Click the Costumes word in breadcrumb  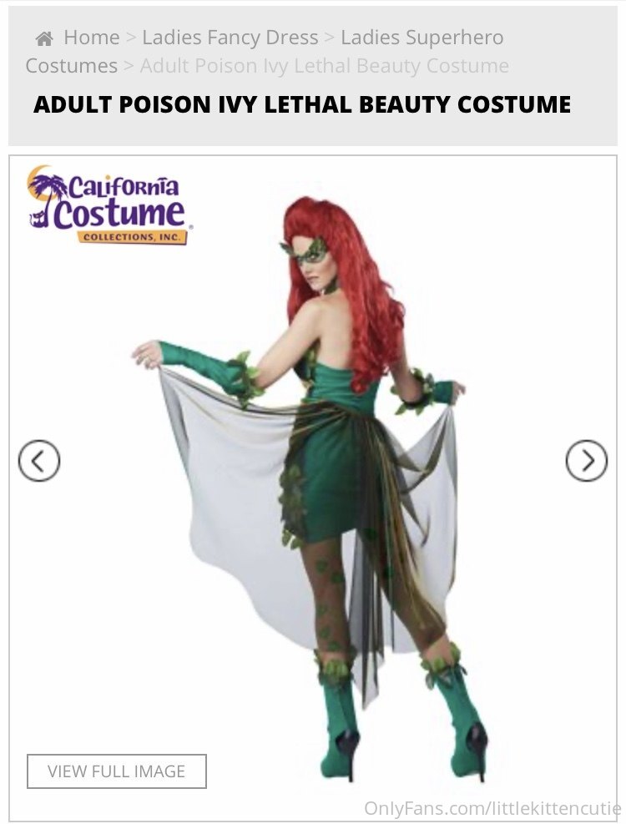click(x=72, y=66)
